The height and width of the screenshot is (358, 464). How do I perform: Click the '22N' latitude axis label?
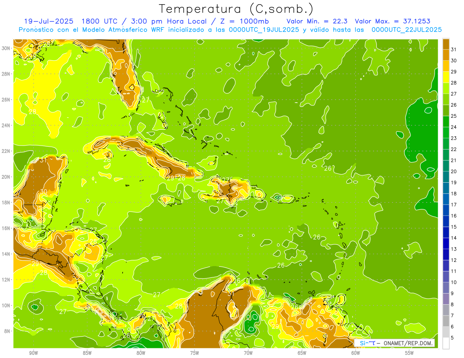[x=6, y=151]
